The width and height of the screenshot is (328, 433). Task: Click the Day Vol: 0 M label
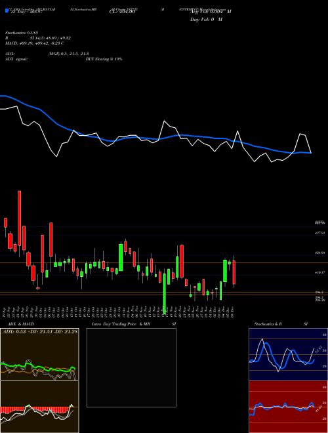[x=206, y=20]
